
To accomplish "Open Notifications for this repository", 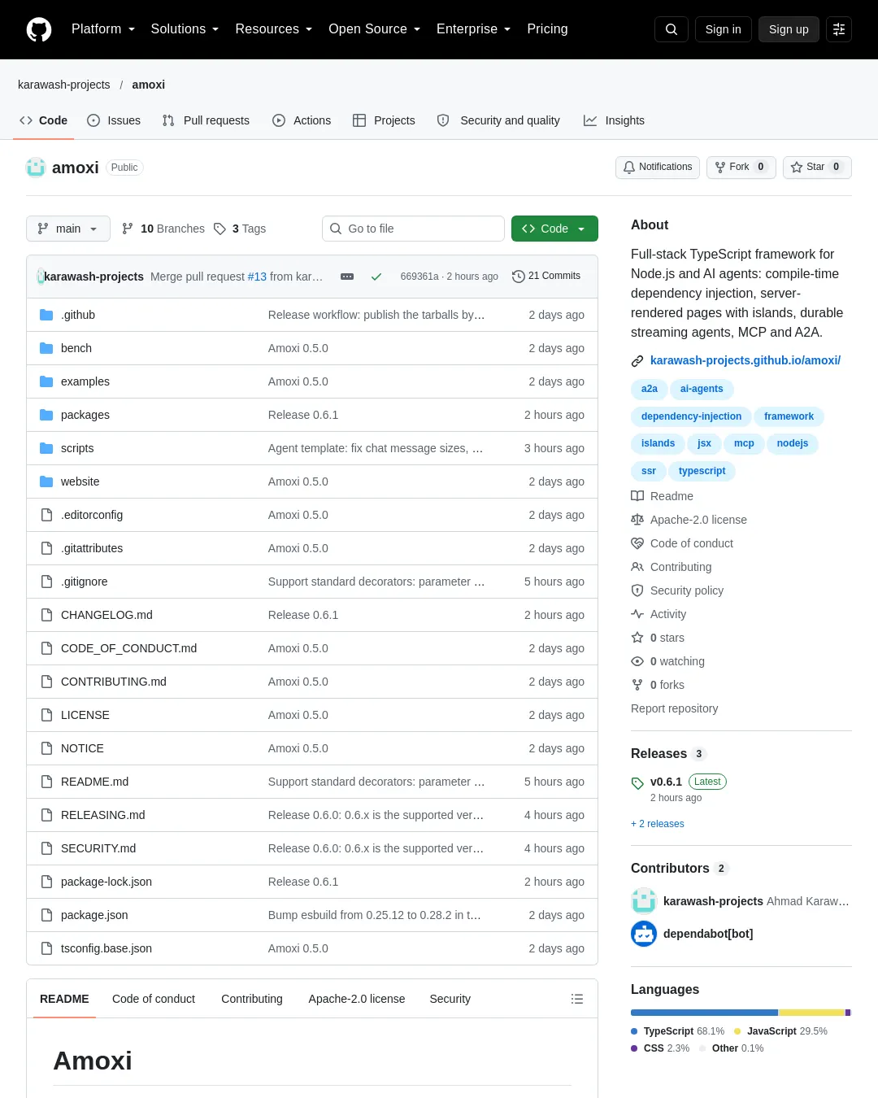I will (x=658, y=167).
